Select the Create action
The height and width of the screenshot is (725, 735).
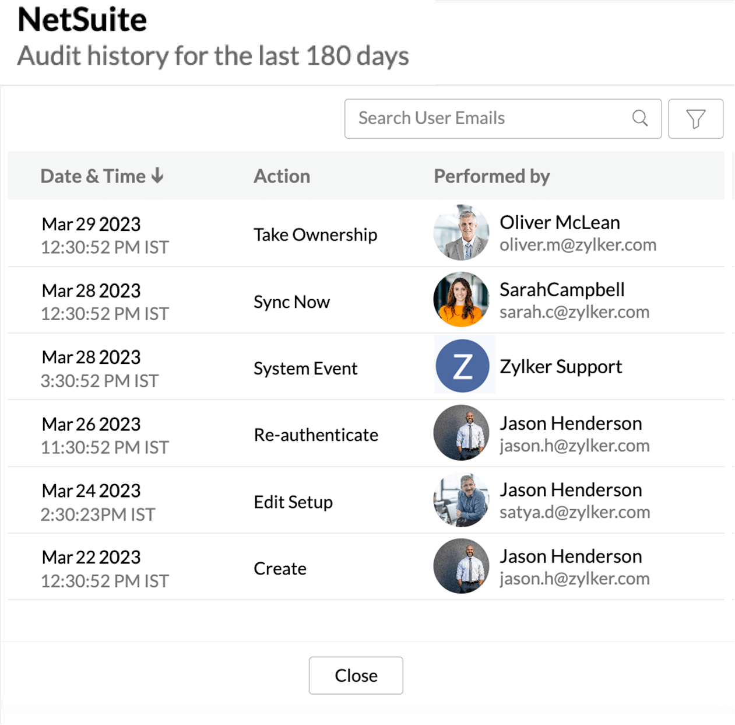pyautogui.click(x=280, y=569)
